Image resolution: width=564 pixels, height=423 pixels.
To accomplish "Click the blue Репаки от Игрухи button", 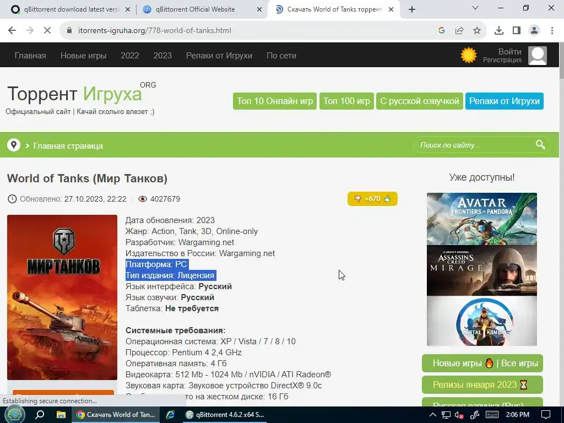I will (505, 101).
